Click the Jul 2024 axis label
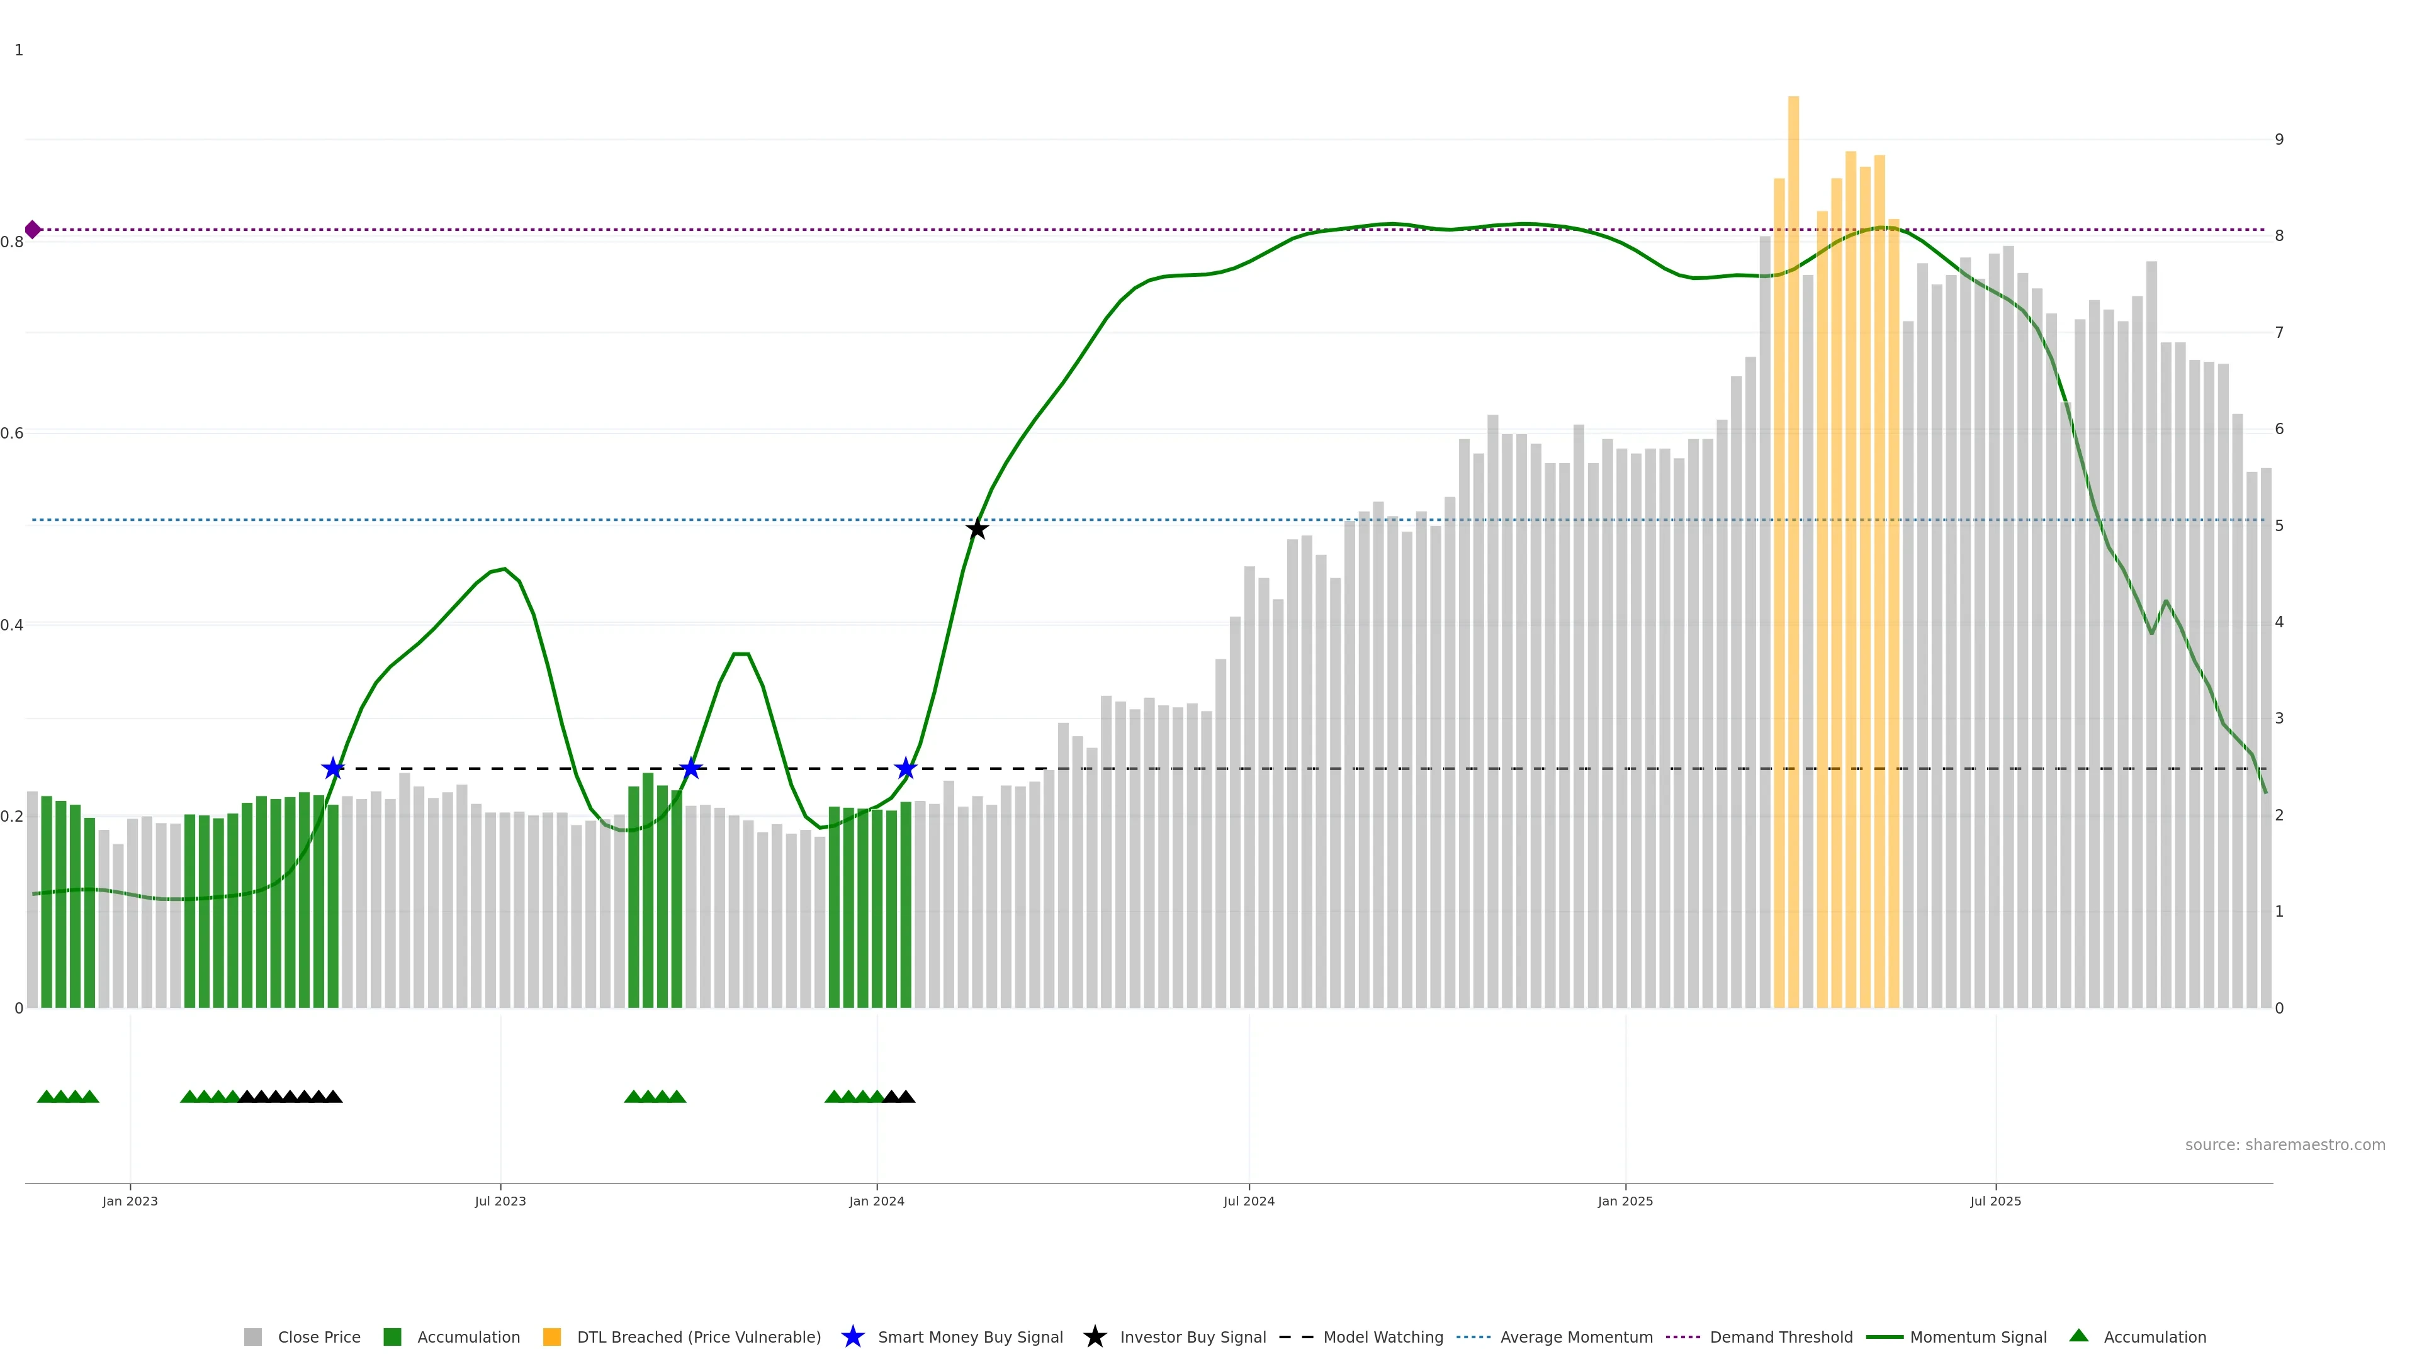Screen dimensions: 2417x1359 pos(1249,1200)
